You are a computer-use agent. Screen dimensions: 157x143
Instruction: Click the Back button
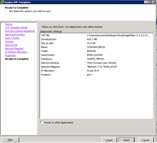coord(109,140)
